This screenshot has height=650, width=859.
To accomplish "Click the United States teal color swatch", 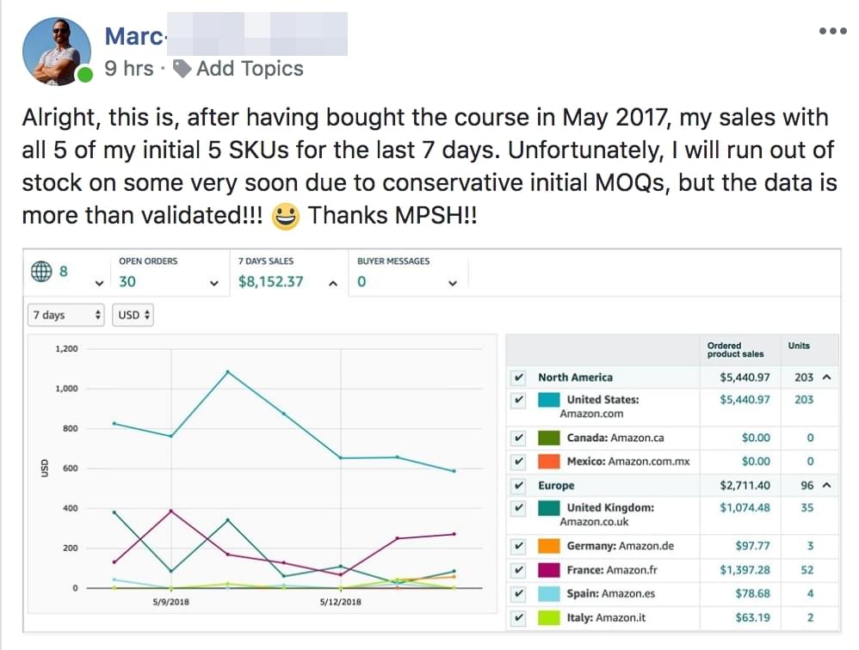I will tap(548, 401).
